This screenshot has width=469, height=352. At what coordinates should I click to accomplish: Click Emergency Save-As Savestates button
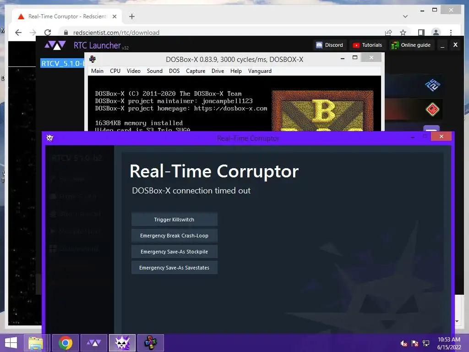[175, 268]
